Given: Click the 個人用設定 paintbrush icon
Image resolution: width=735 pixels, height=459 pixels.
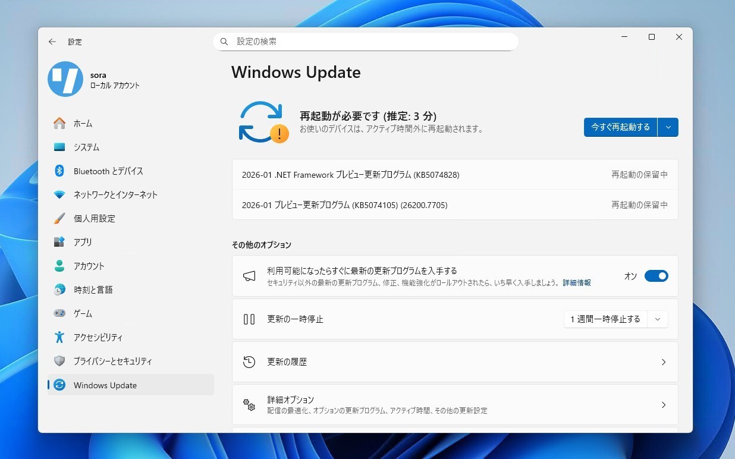Looking at the screenshot, I should coord(59,218).
